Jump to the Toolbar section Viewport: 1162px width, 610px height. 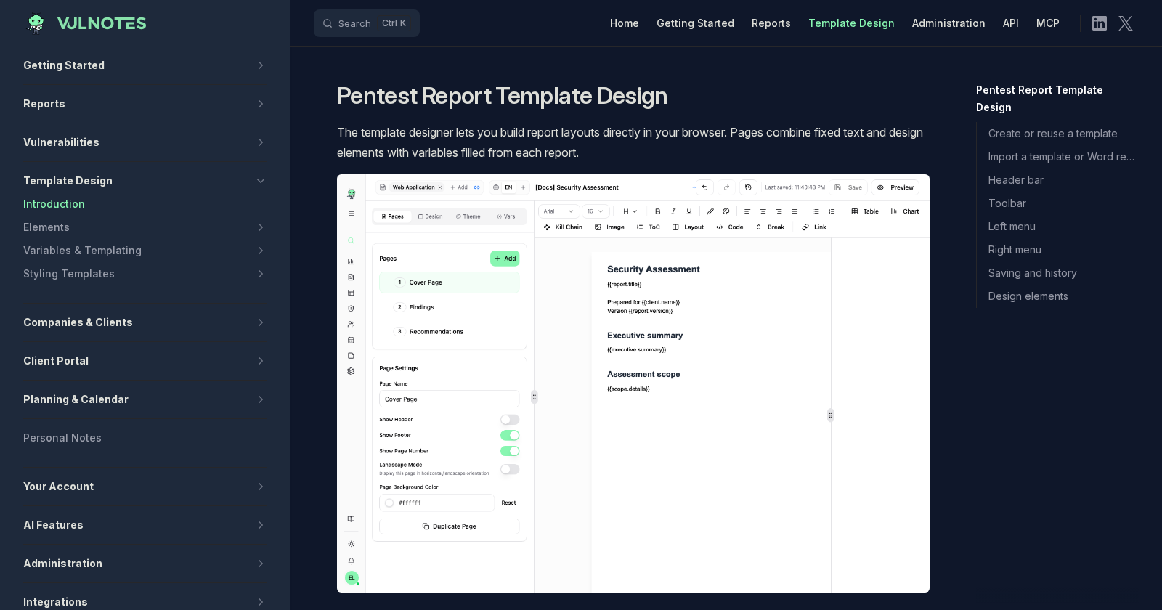tap(1007, 203)
